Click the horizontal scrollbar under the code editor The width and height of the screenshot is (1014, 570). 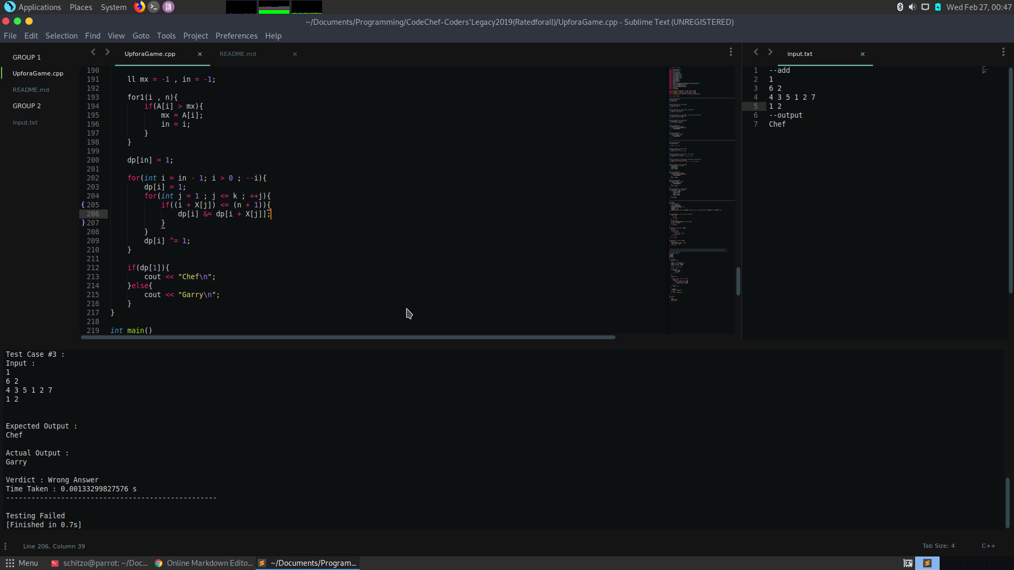pyautogui.click(x=348, y=337)
